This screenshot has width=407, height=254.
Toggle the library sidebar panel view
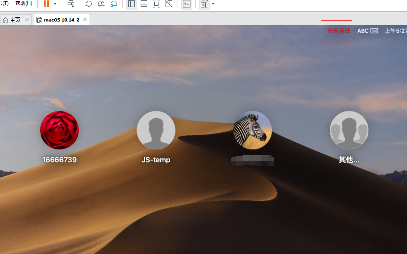(132, 4)
